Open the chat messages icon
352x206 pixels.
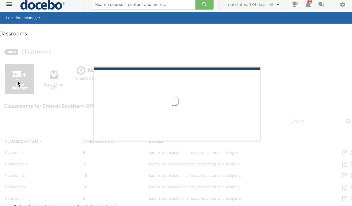[321, 4]
